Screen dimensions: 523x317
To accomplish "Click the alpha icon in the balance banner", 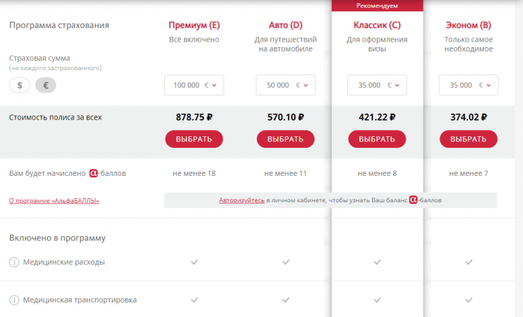I will [x=415, y=200].
